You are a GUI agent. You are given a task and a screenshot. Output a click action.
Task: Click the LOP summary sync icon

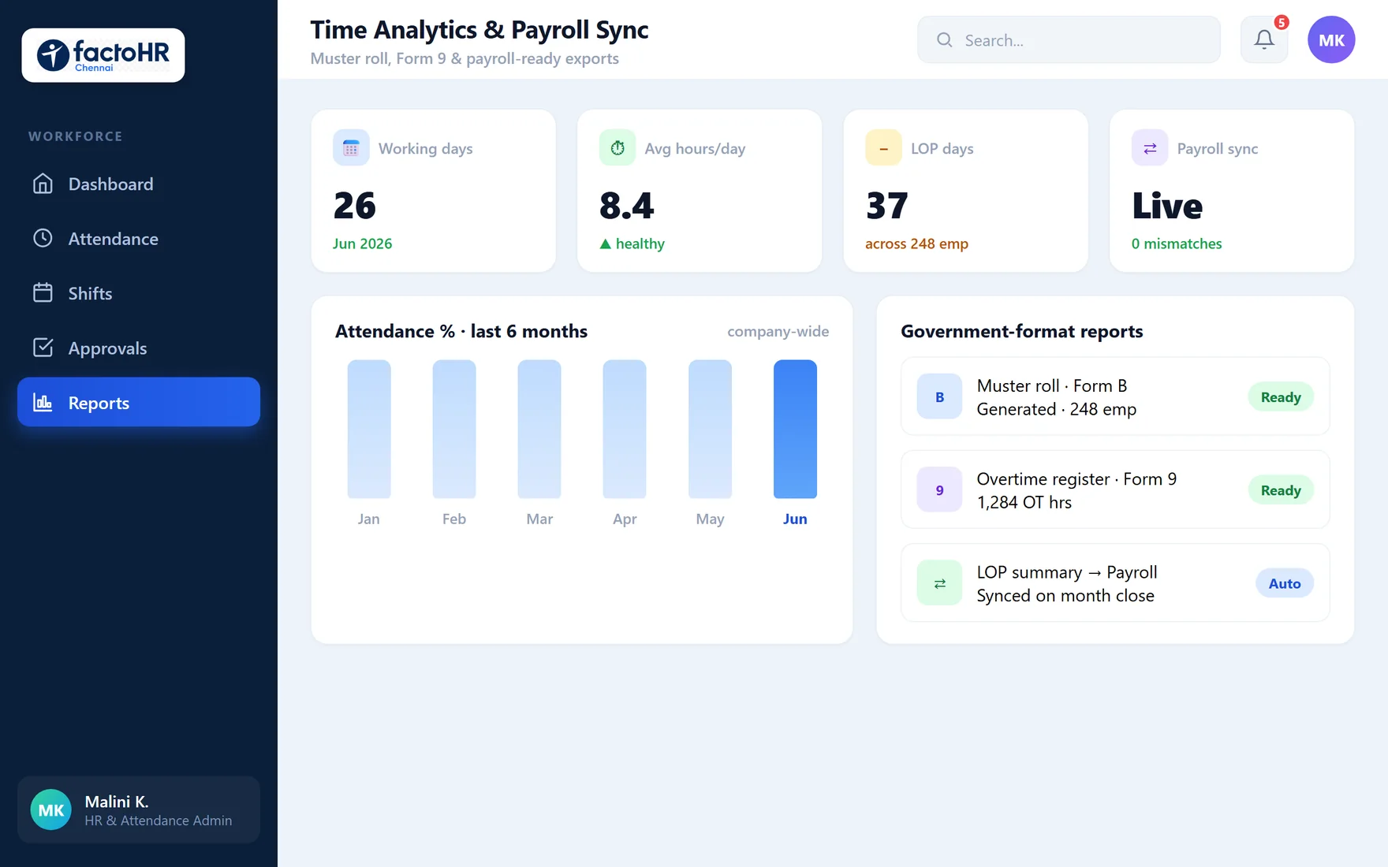[939, 583]
